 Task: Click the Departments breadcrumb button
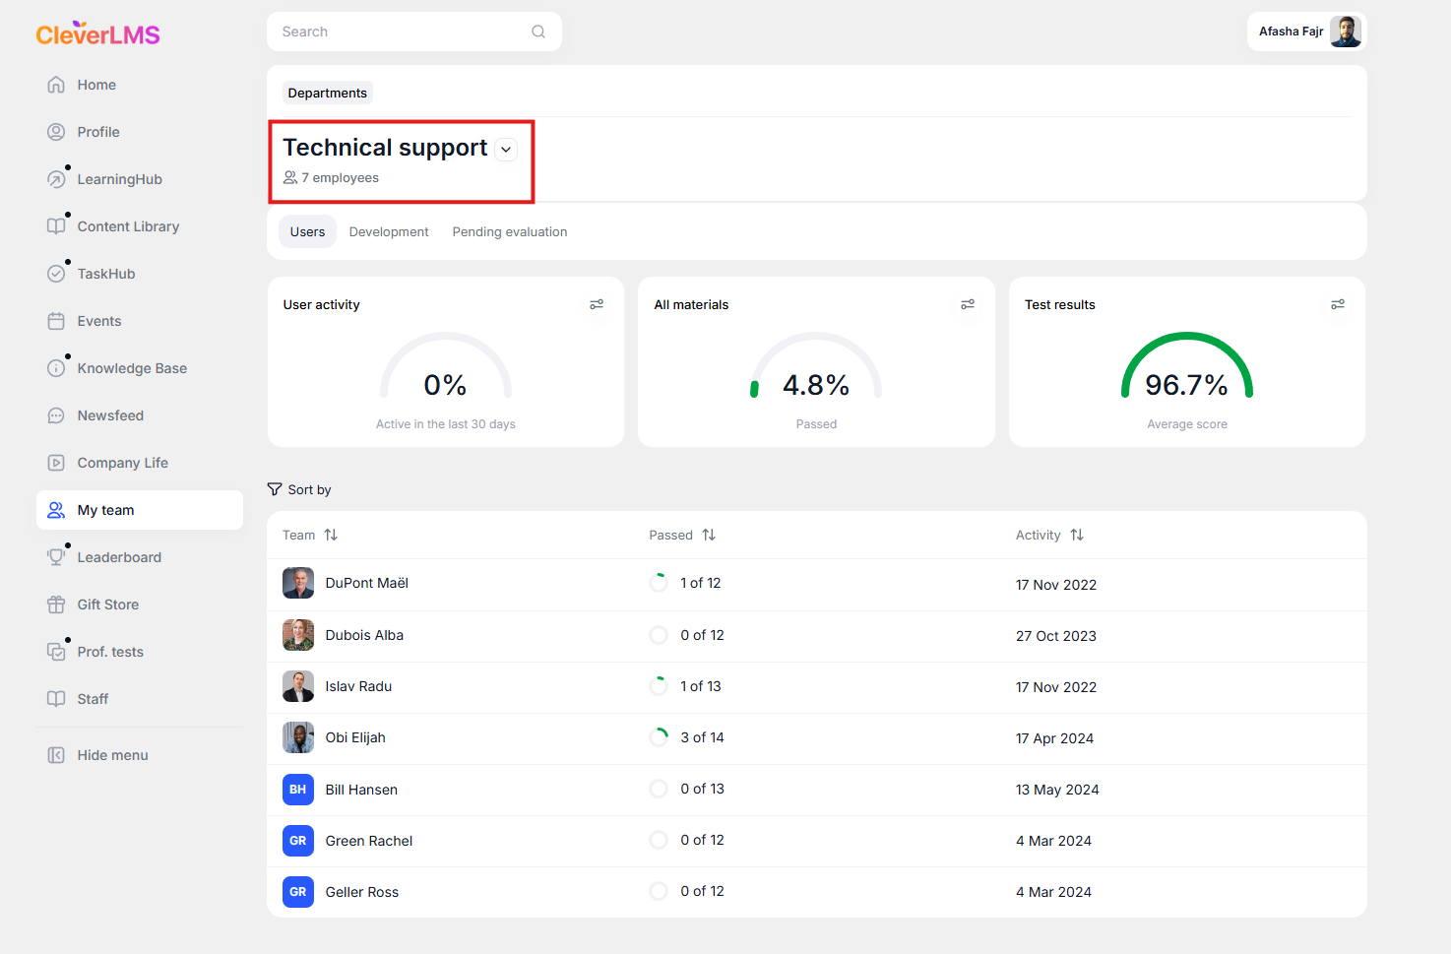(x=327, y=94)
